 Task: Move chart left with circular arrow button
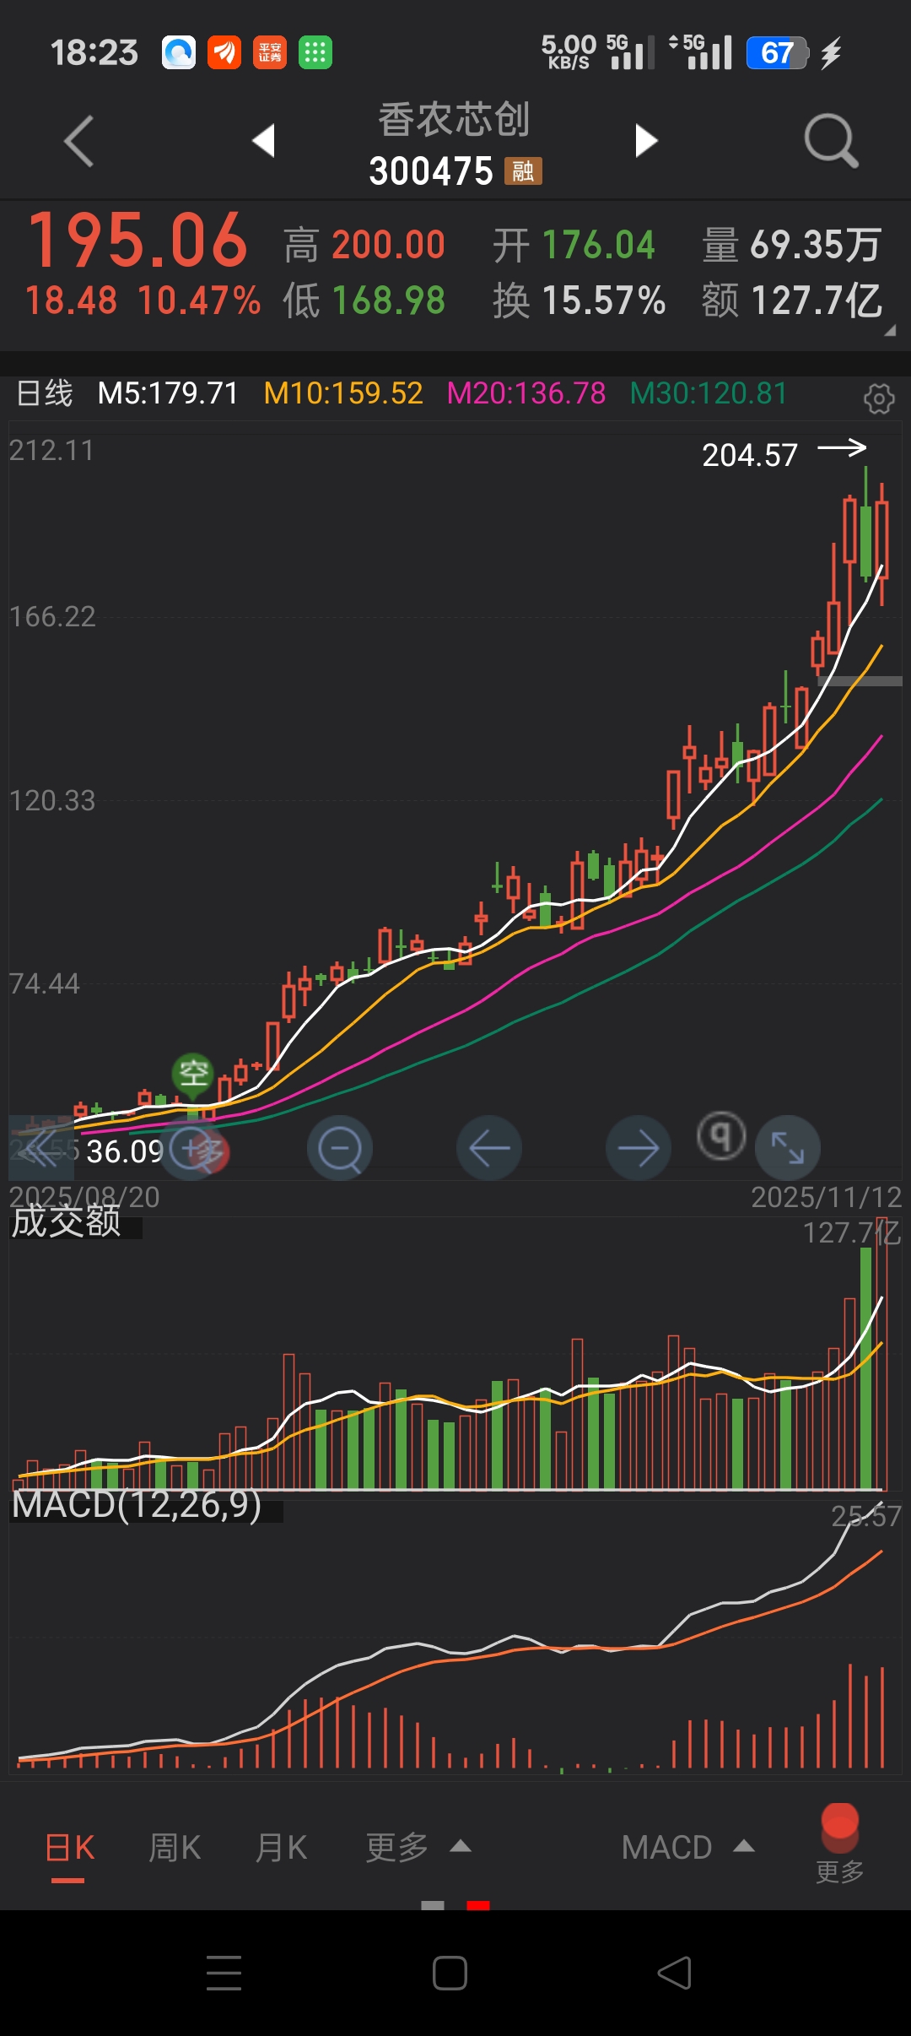[x=489, y=1148]
